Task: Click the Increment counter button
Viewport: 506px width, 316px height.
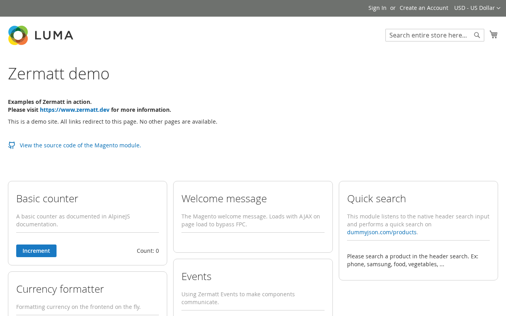Action: click(x=36, y=251)
